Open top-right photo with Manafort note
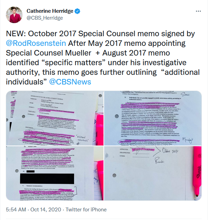The image size is (209, 220). click(153, 118)
